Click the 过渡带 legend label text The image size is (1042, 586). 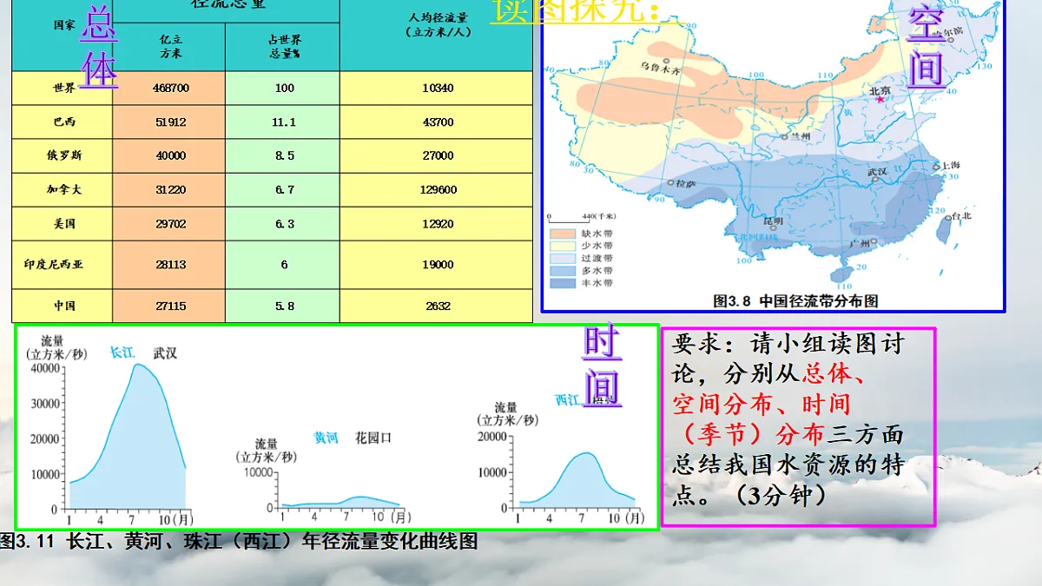[x=597, y=259]
